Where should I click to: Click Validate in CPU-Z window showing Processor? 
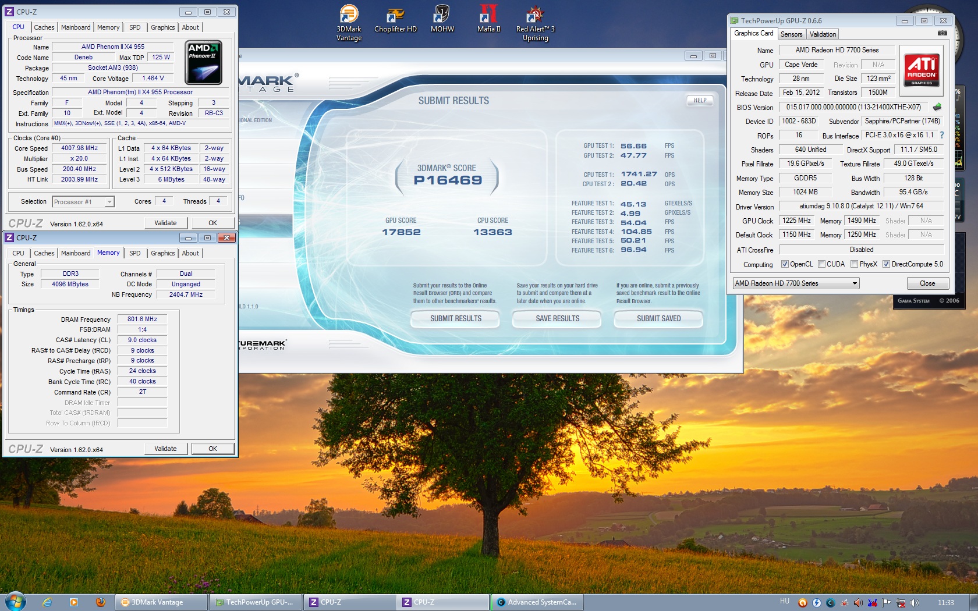click(166, 223)
